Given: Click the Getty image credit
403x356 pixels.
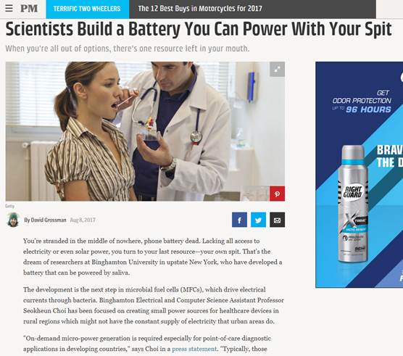Looking at the screenshot, I should pos(9,206).
